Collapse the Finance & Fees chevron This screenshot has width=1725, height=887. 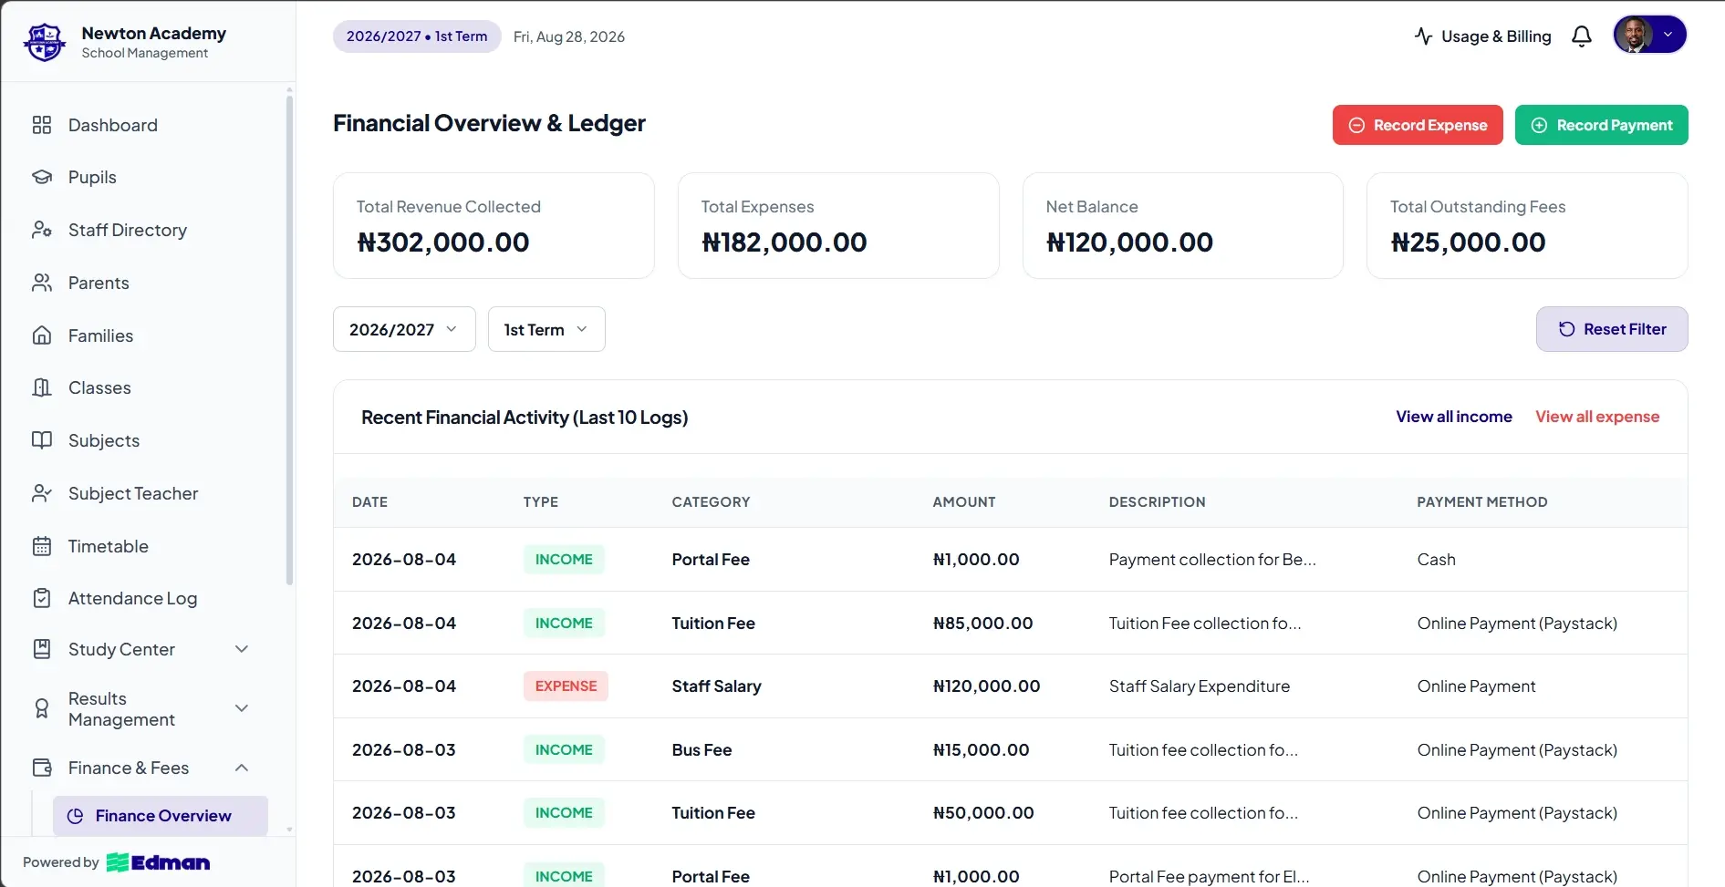pyautogui.click(x=242, y=768)
